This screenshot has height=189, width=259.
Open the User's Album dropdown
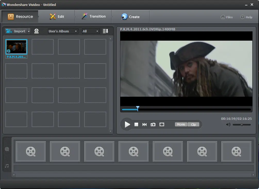tap(63, 31)
